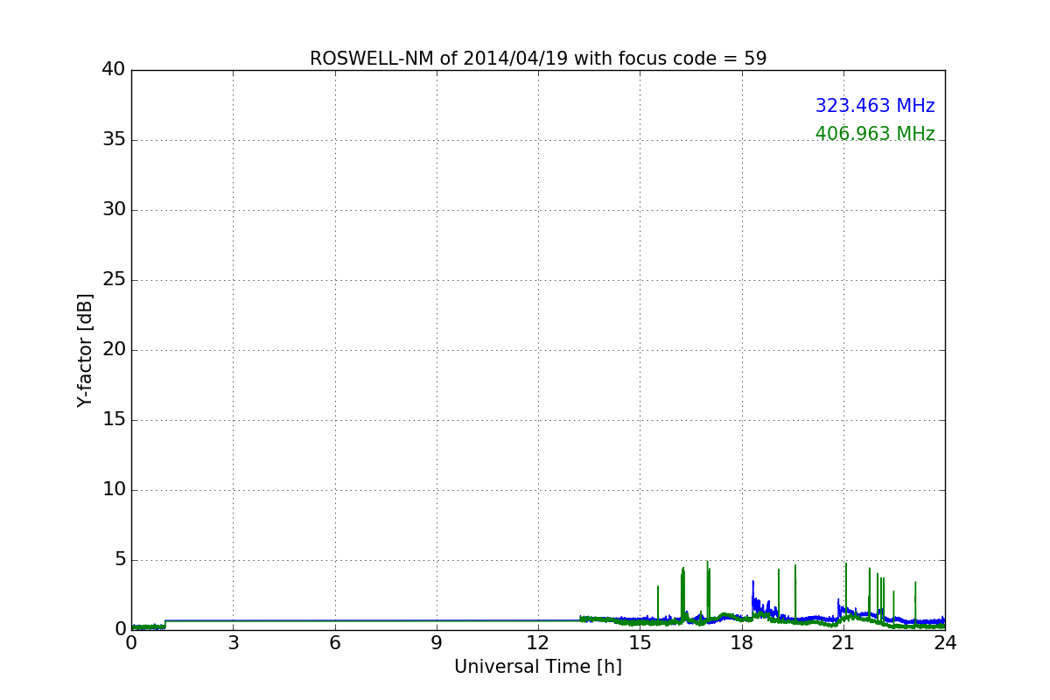Click the x-axis tick label 24

click(945, 643)
